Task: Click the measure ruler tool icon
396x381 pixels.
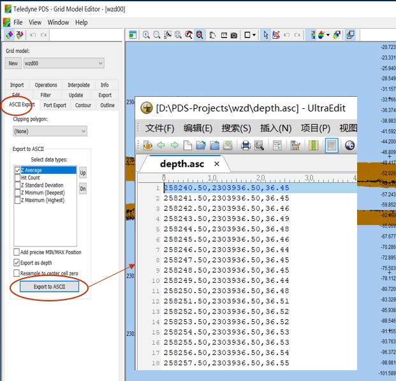Action: pos(224,35)
